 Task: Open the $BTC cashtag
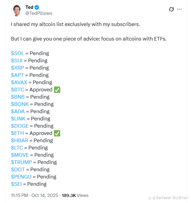[17, 90]
